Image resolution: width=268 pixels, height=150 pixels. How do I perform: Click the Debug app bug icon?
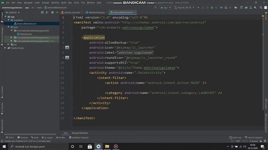[x=212, y=7]
